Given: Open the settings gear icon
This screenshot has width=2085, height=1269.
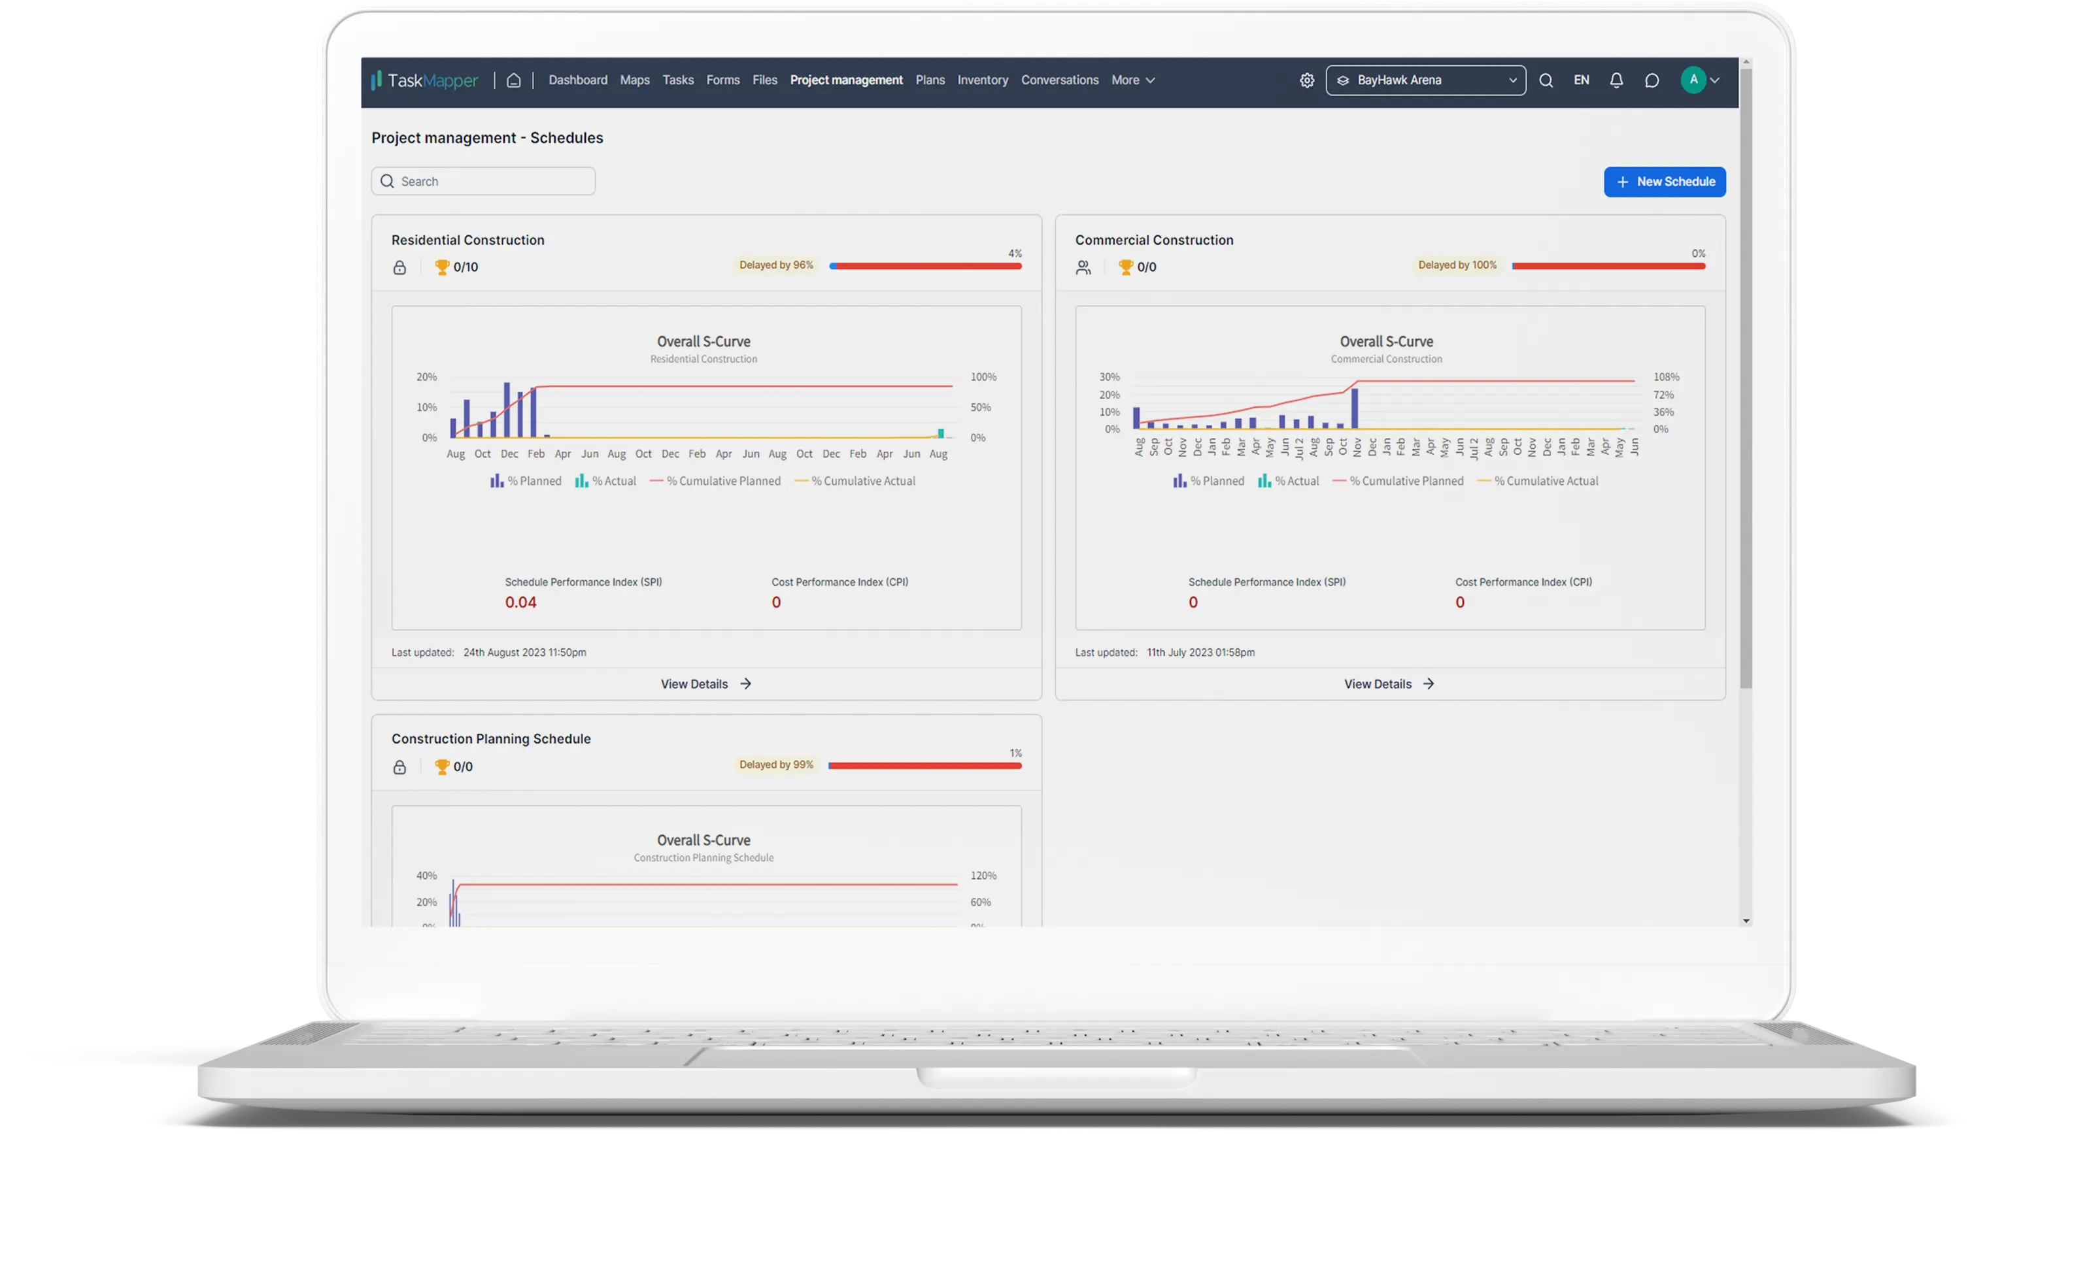Looking at the screenshot, I should click(1306, 80).
